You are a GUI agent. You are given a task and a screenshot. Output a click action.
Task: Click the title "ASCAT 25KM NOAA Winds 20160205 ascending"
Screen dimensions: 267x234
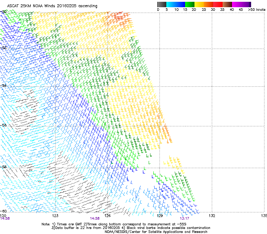[x=52, y=6]
